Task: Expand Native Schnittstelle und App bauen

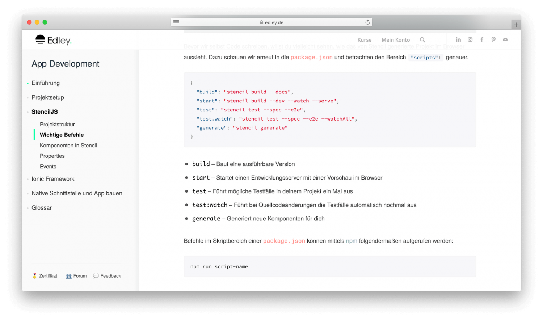Action: coord(77,193)
